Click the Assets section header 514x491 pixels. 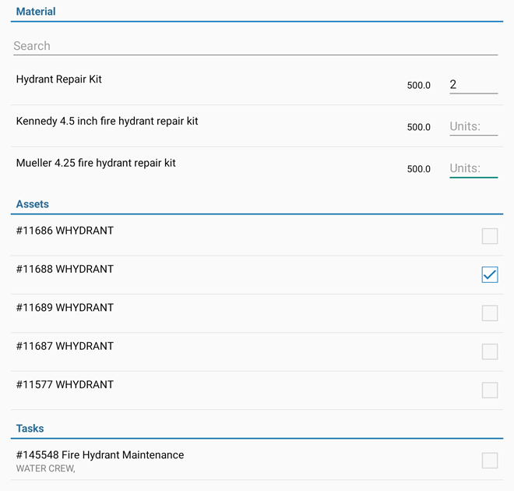pyautogui.click(x=33, y=204)
